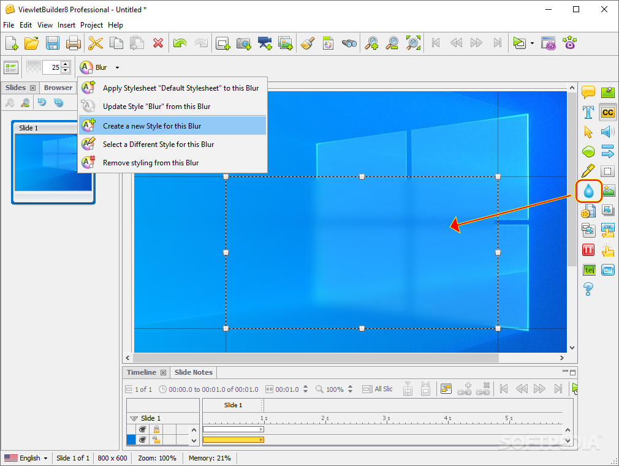Select the Text tool T icon
Viewport: 619px width, 466px height.
[588, 113]
